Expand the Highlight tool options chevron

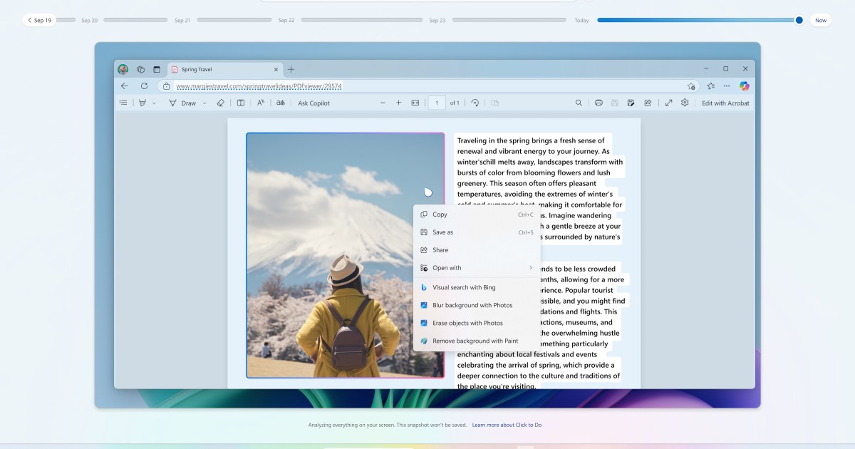[153, 103]
